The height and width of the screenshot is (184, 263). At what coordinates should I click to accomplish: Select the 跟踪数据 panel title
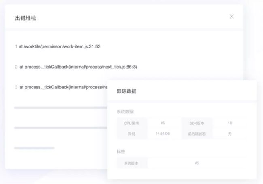[126, 91]
